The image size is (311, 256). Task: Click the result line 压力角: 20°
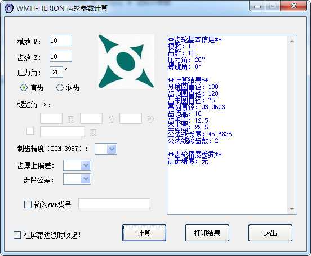pos(186,60)
